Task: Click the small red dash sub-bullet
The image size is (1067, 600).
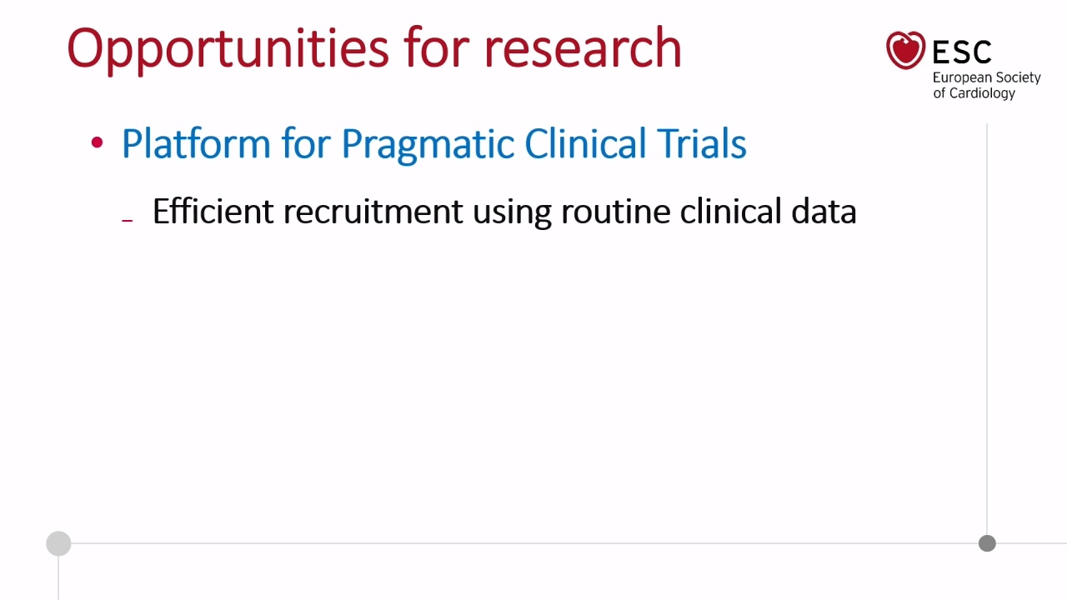Action: 128,221
